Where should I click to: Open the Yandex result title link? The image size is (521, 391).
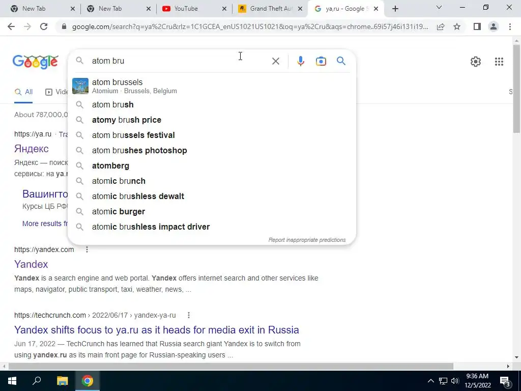pos(31,264)
